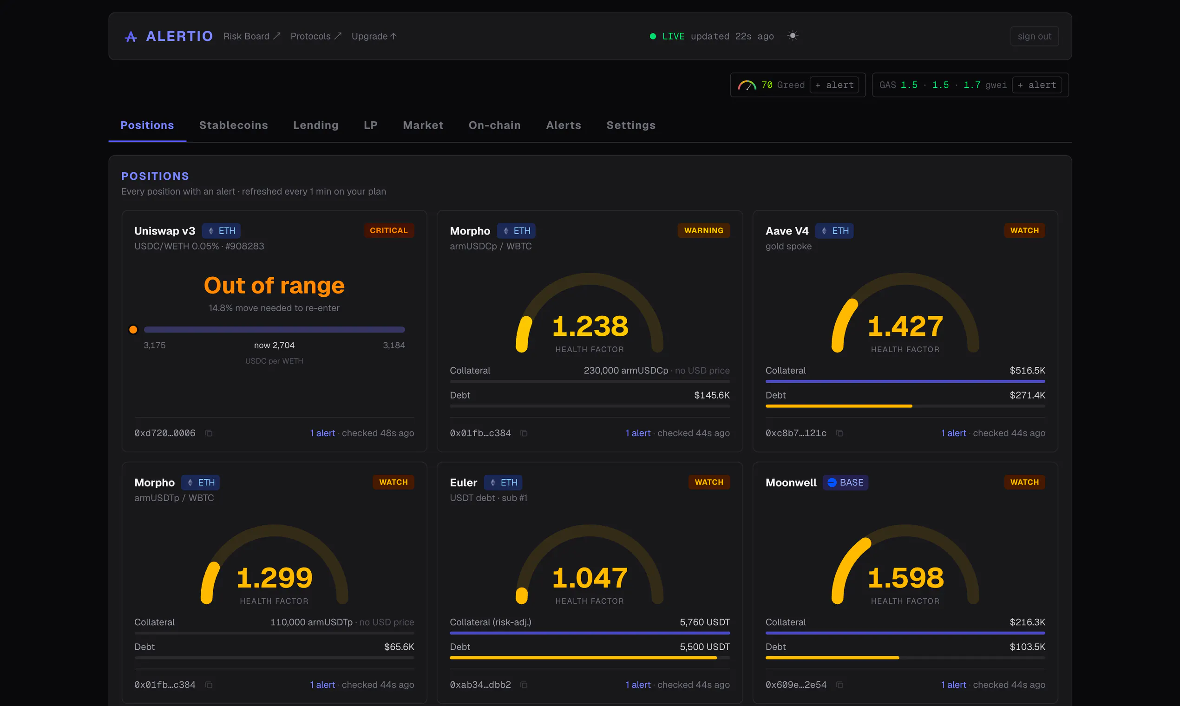This screenshot has width=1180, height=706.
Task: Click the 'Out of range' status text
Action: (x=274, y=286)
